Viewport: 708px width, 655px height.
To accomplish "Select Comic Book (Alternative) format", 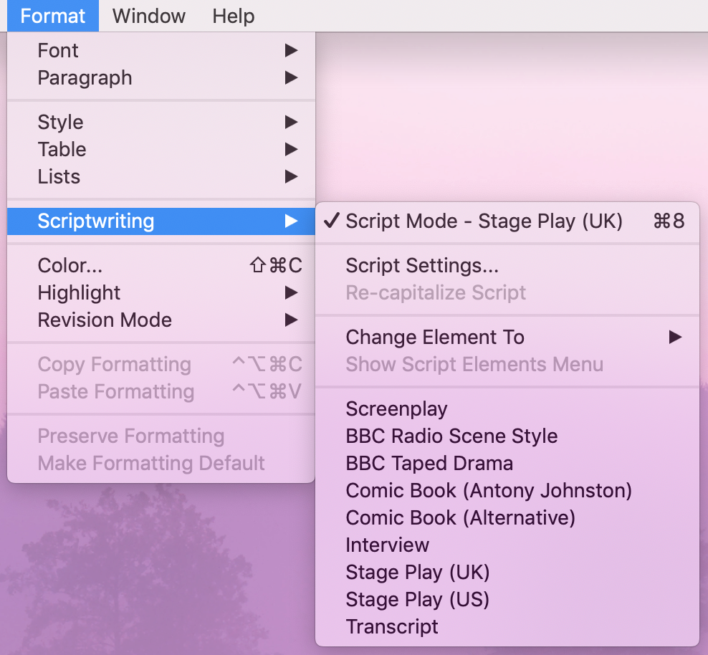I will pos(507,518).
